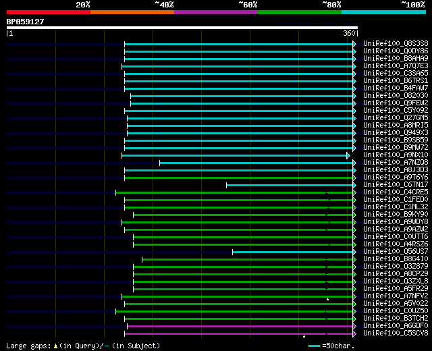Image resolution: width=432 pixels, height=351 pixels.
Task: Click the red 20% identity legend segment
Action: tap(49, 12)
